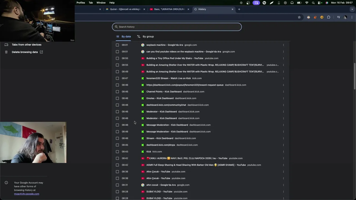The width and height of the screenshot is (356, 200).
Task: Switch to By group view
Action: 145,36
